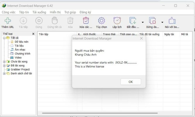The width and height of the screenshot is (195, 117).
Task: Open dropdown arrow next to Dừng da...
Action: pyautogui.click(x=162, y=22)
